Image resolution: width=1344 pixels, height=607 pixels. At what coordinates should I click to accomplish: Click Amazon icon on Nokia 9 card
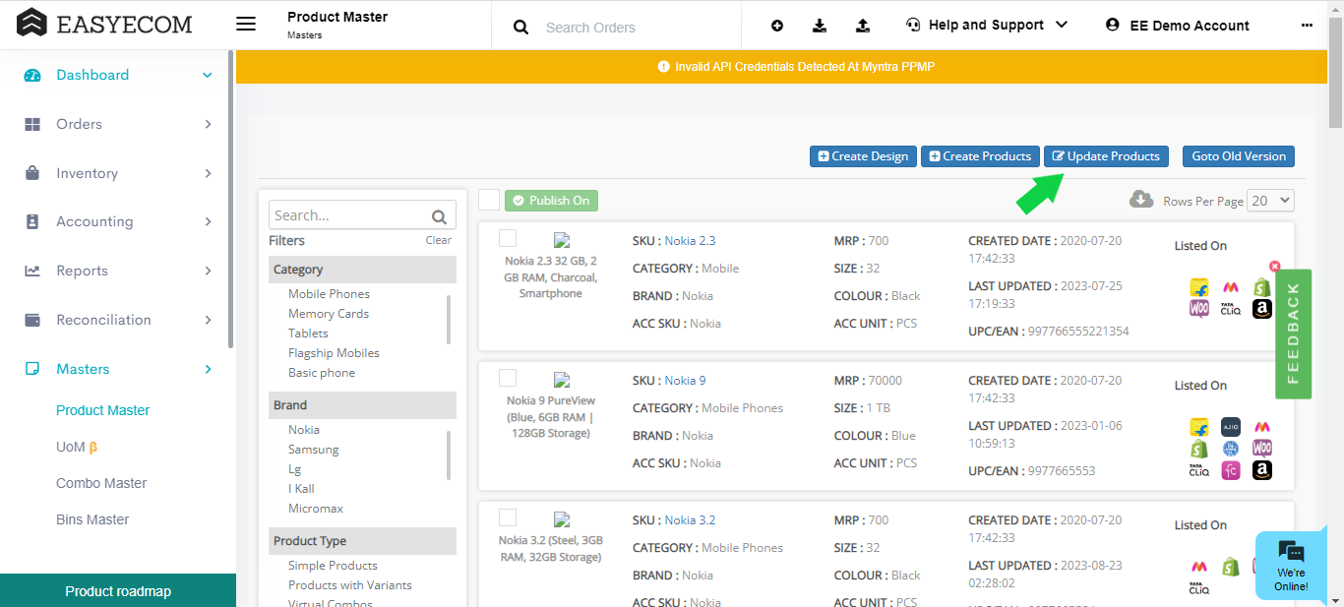[1262, 470]
